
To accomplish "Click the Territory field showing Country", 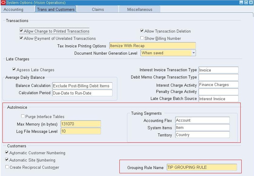I will pos(203,135).
